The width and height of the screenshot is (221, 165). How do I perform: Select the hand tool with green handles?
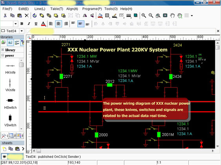click(179, 16)
